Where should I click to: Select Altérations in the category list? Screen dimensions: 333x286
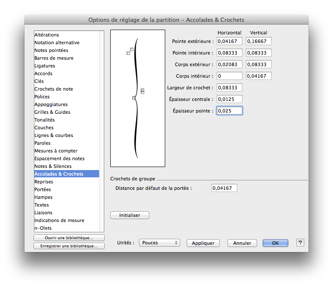(x=47, y=35)
